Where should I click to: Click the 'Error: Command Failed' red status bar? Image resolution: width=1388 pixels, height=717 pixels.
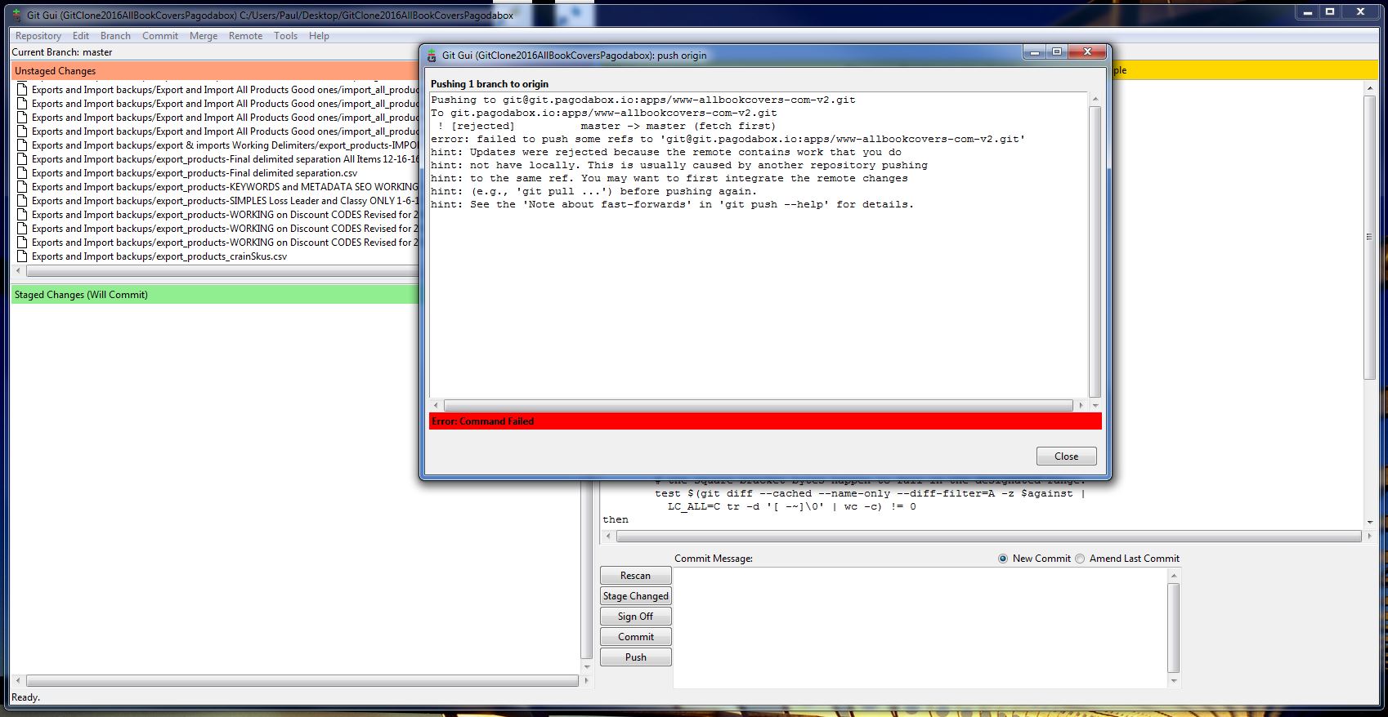tap(765, 421)
